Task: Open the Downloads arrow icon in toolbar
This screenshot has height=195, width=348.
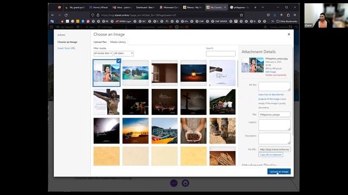Action: point(275,15)
